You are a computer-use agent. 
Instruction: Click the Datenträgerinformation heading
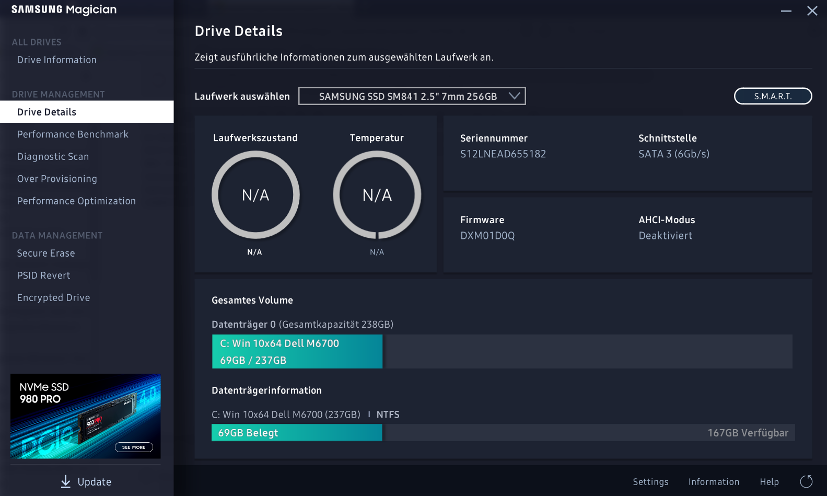point(266,390)
